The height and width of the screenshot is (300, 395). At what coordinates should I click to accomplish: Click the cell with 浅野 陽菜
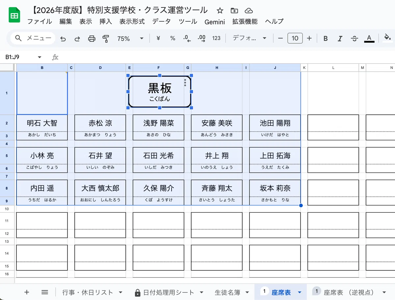click(x=158, y=123)
